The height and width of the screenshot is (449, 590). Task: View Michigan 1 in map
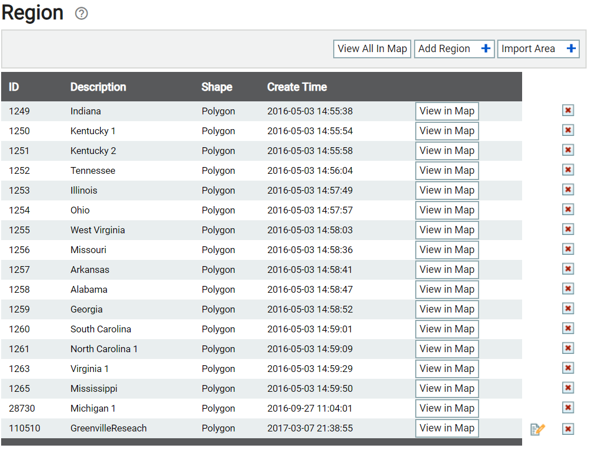(447, 408)
